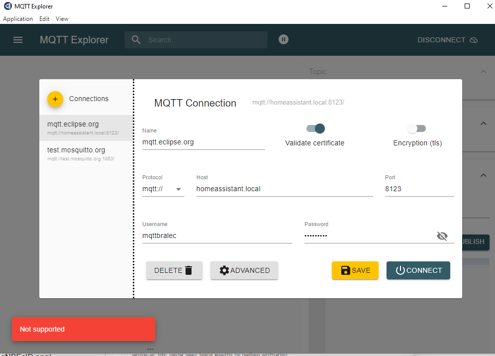
Task: Click the chevron expander above the PUBLISH button
Action: (483, 175)
